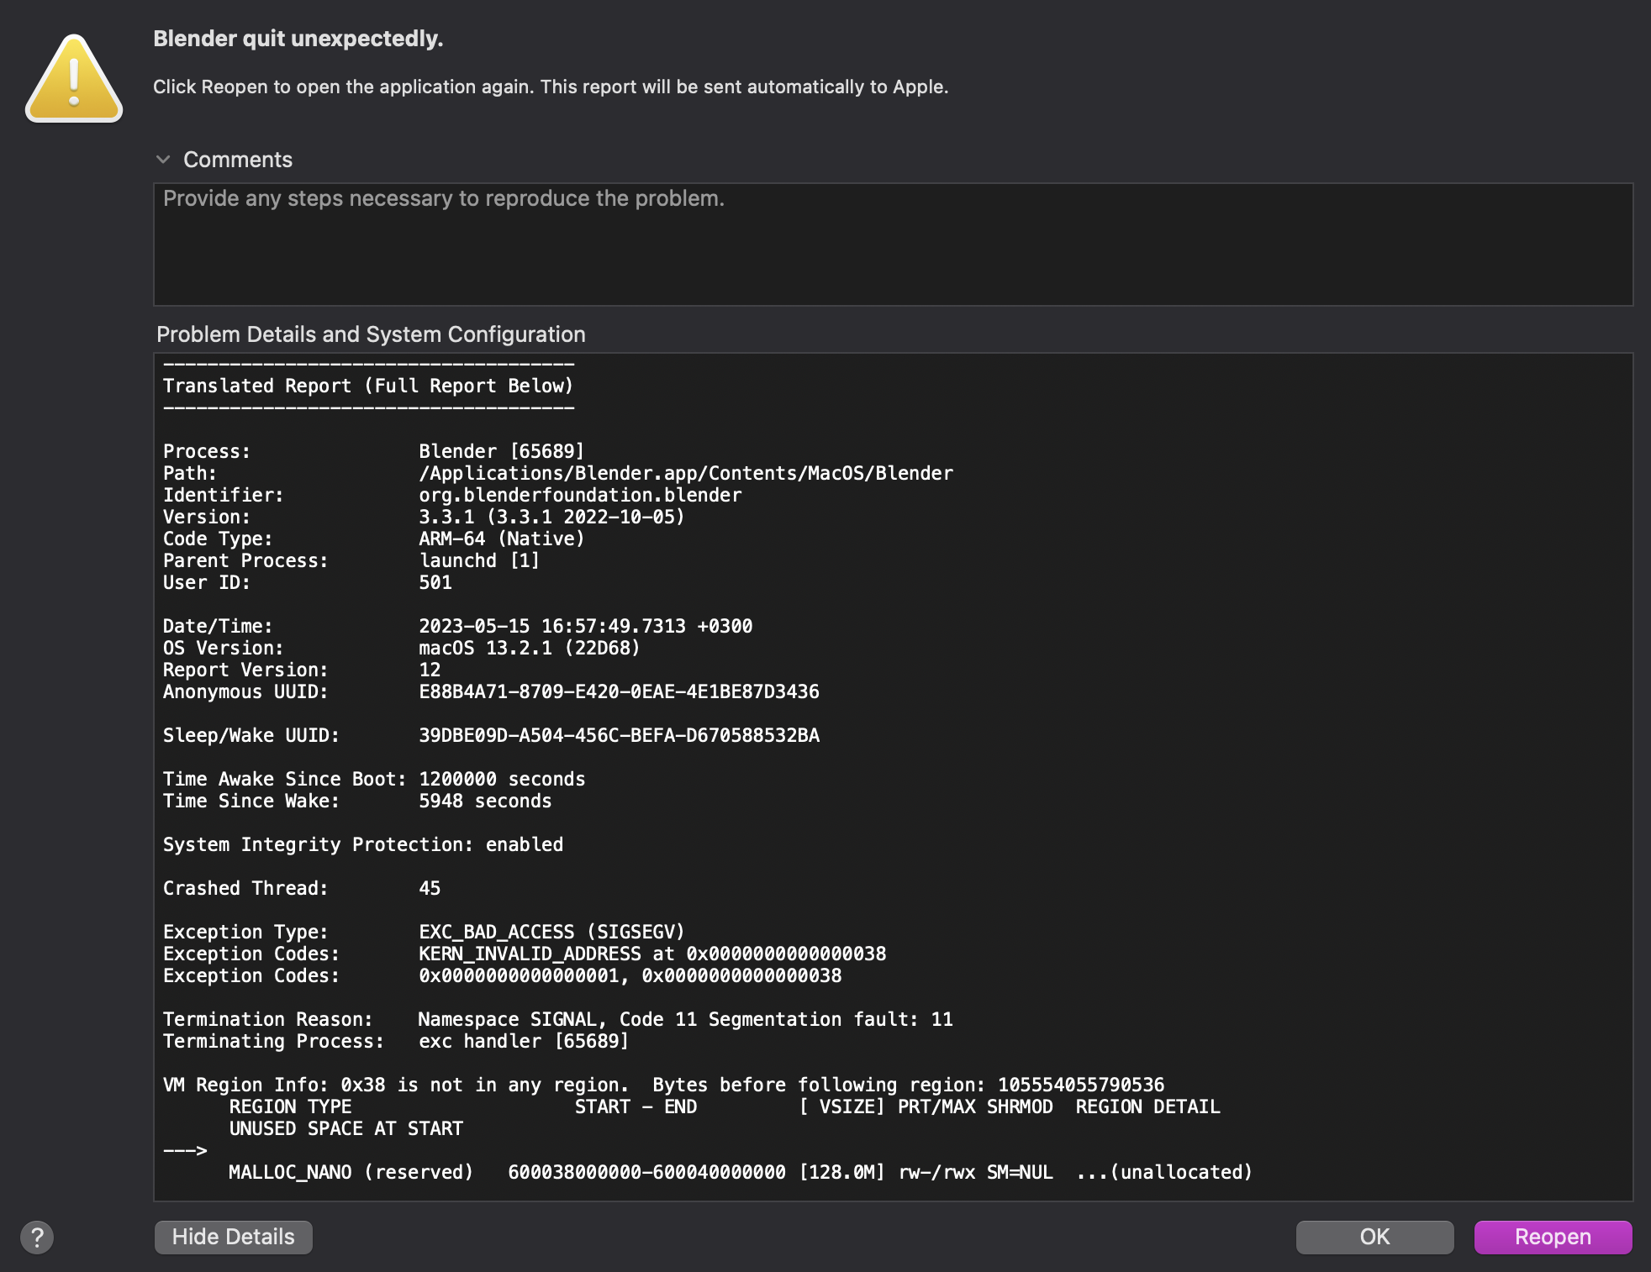The width and height of the screenshot is (1651, 1272).
Task: Click the Crashed Thread 45 line
Action: [301, 888]
